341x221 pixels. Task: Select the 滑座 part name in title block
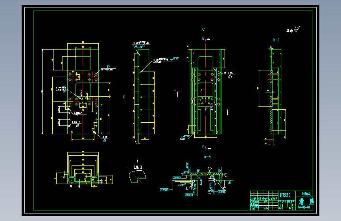pos(306,201)
